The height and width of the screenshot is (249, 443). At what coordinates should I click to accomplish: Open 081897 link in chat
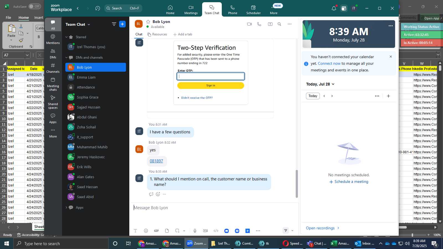click(156, 161)
